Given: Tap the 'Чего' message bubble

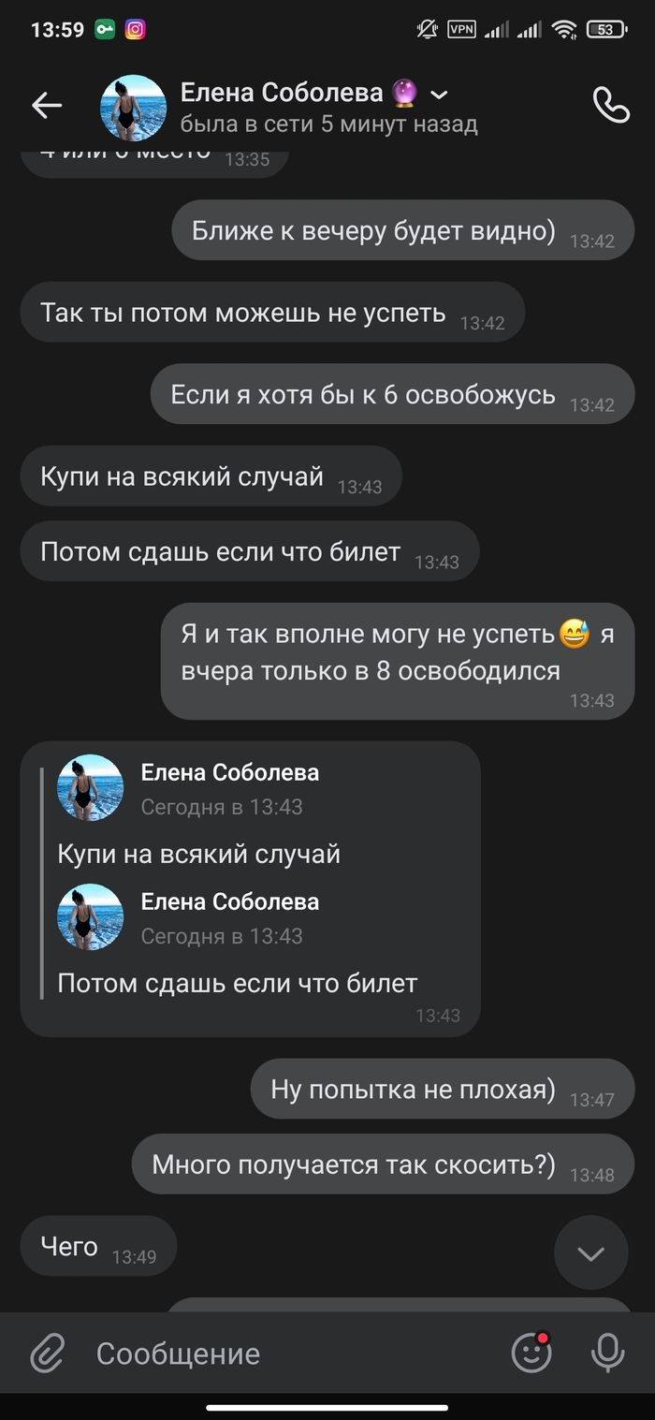Looking at the screenshot, I should coord(98,1246).
